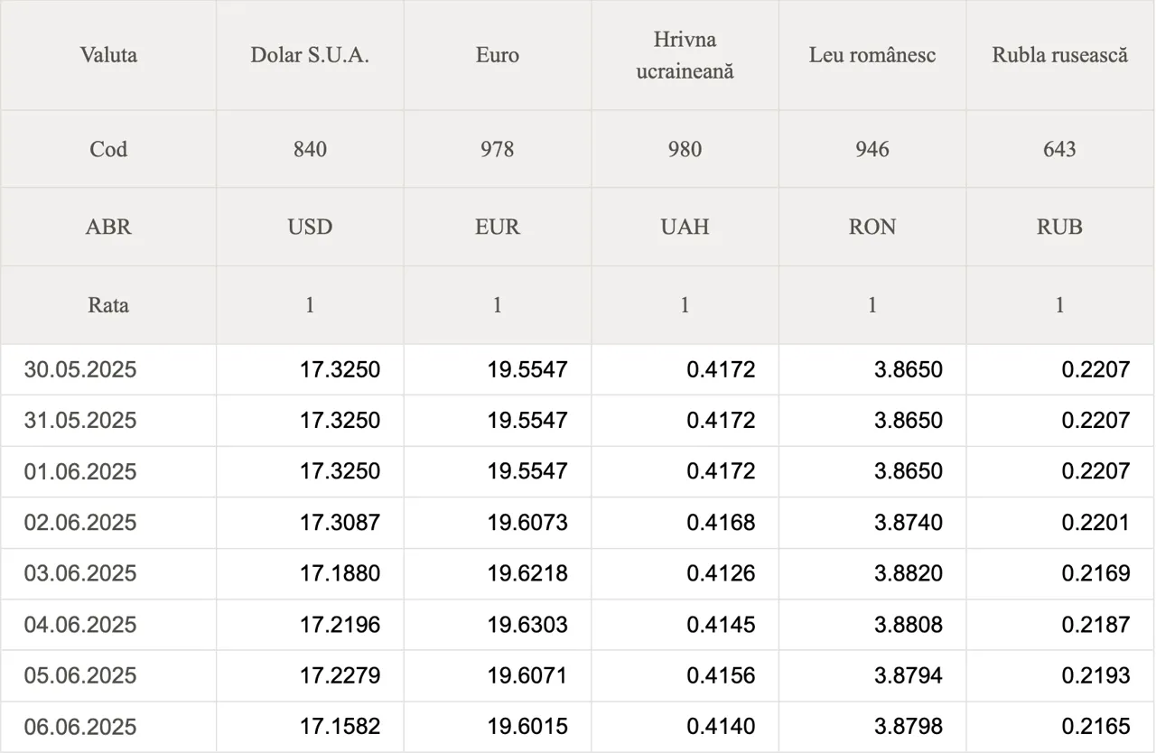This screenshot has height=753, width=1156.
Task: Click RUB rate 0.2165 value
Action: [1095, 727]
